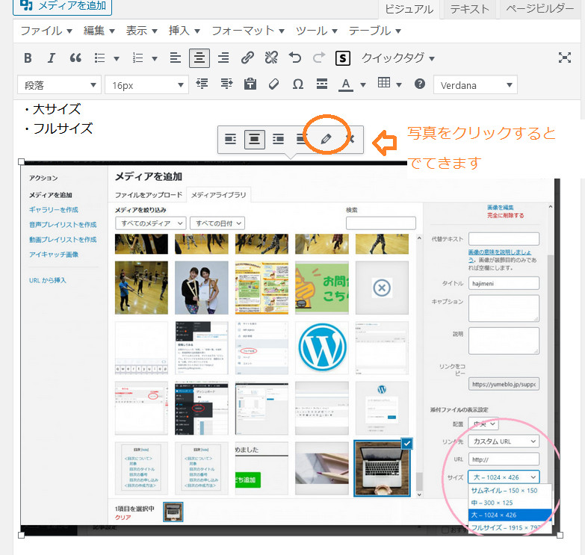The width and height of the screenshot is (585, 555).
Task: Open the ページビルダー tab
Action: (x=539, y=9)
